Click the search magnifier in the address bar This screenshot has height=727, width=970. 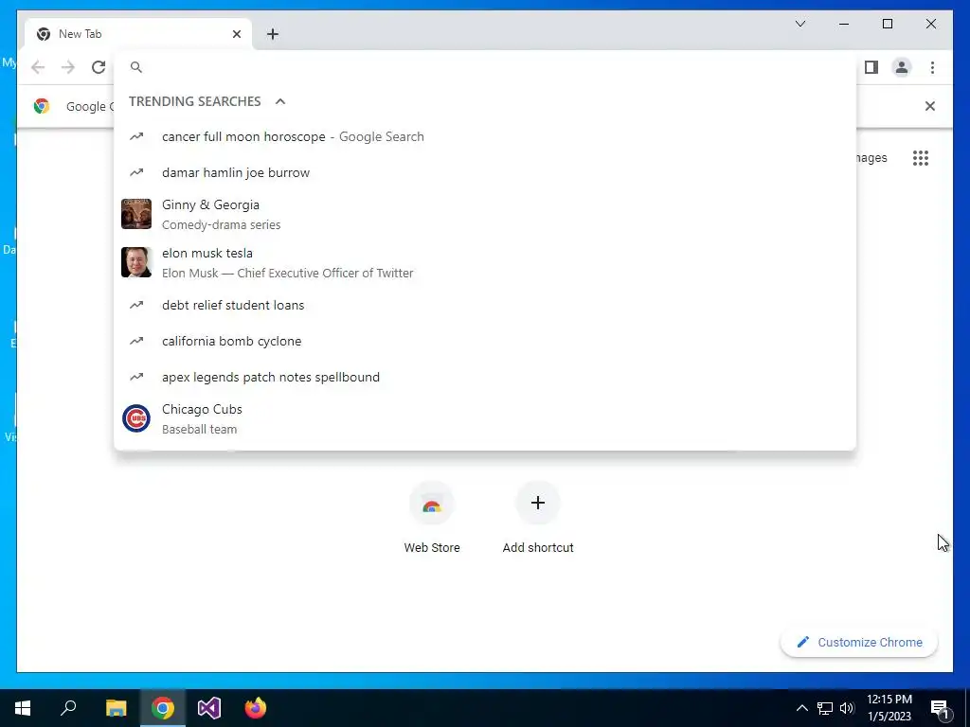coord(136,67)
